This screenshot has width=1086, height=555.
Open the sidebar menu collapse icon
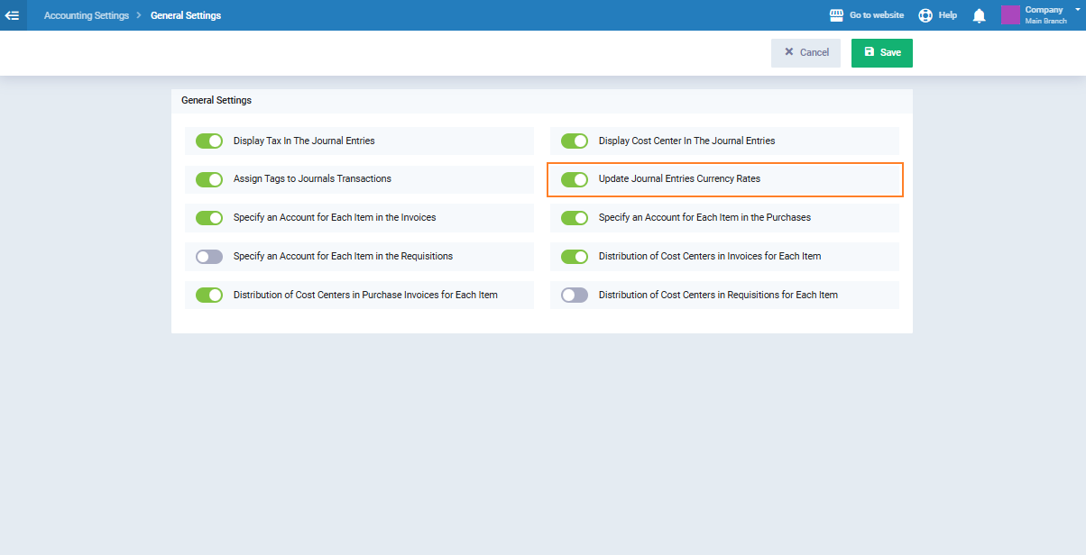pyautogui.click(x=13, y=15)
